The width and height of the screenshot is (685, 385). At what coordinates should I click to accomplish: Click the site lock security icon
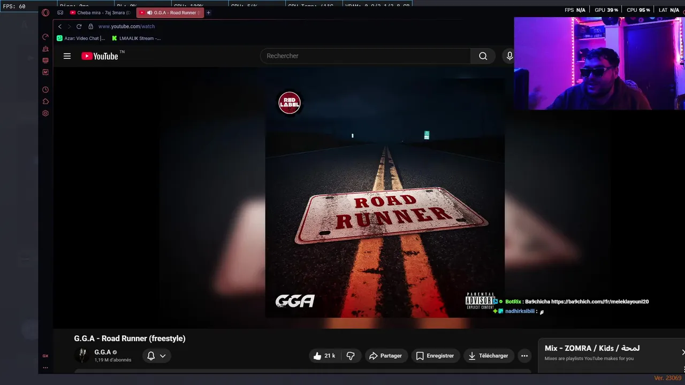[91, 26]
